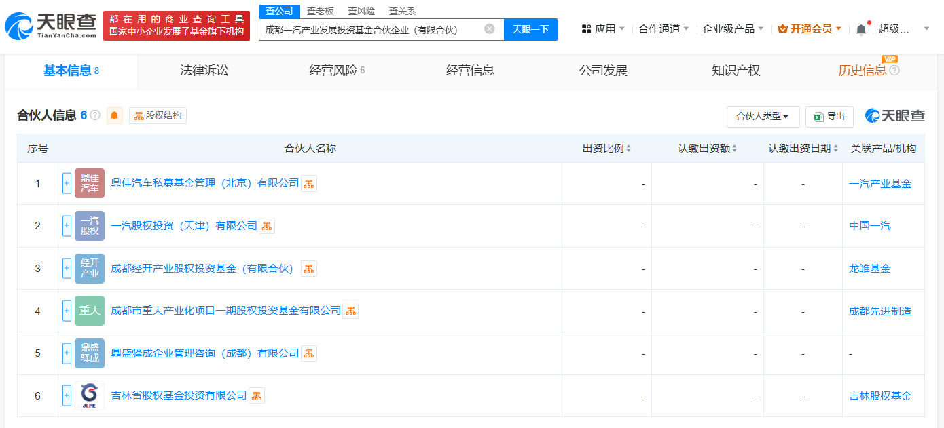
Task: Expand row 3 成都经开产业 plus toggle
Action: [67, 268]
